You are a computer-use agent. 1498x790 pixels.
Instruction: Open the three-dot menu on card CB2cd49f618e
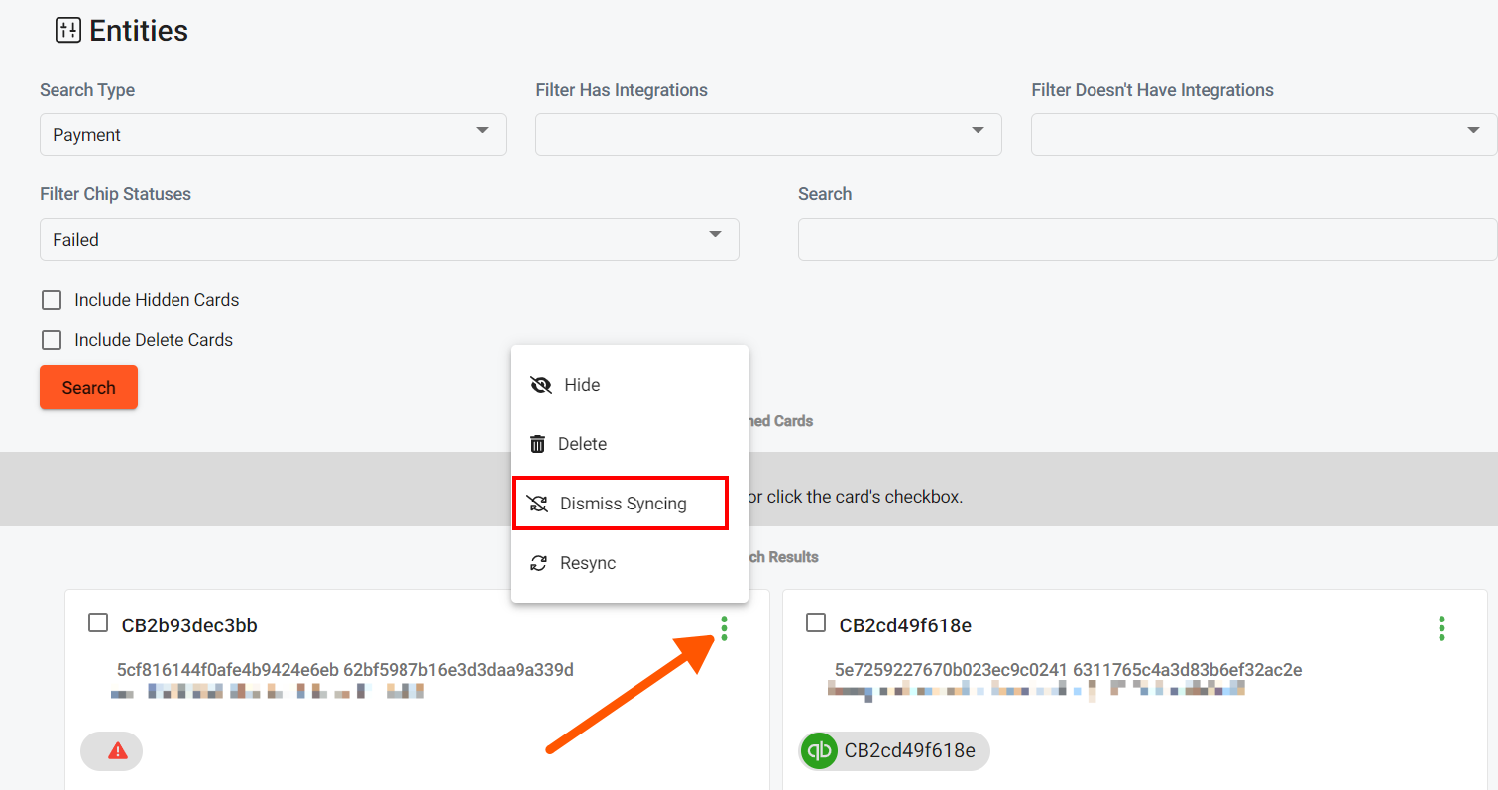tap(1441, 627)
